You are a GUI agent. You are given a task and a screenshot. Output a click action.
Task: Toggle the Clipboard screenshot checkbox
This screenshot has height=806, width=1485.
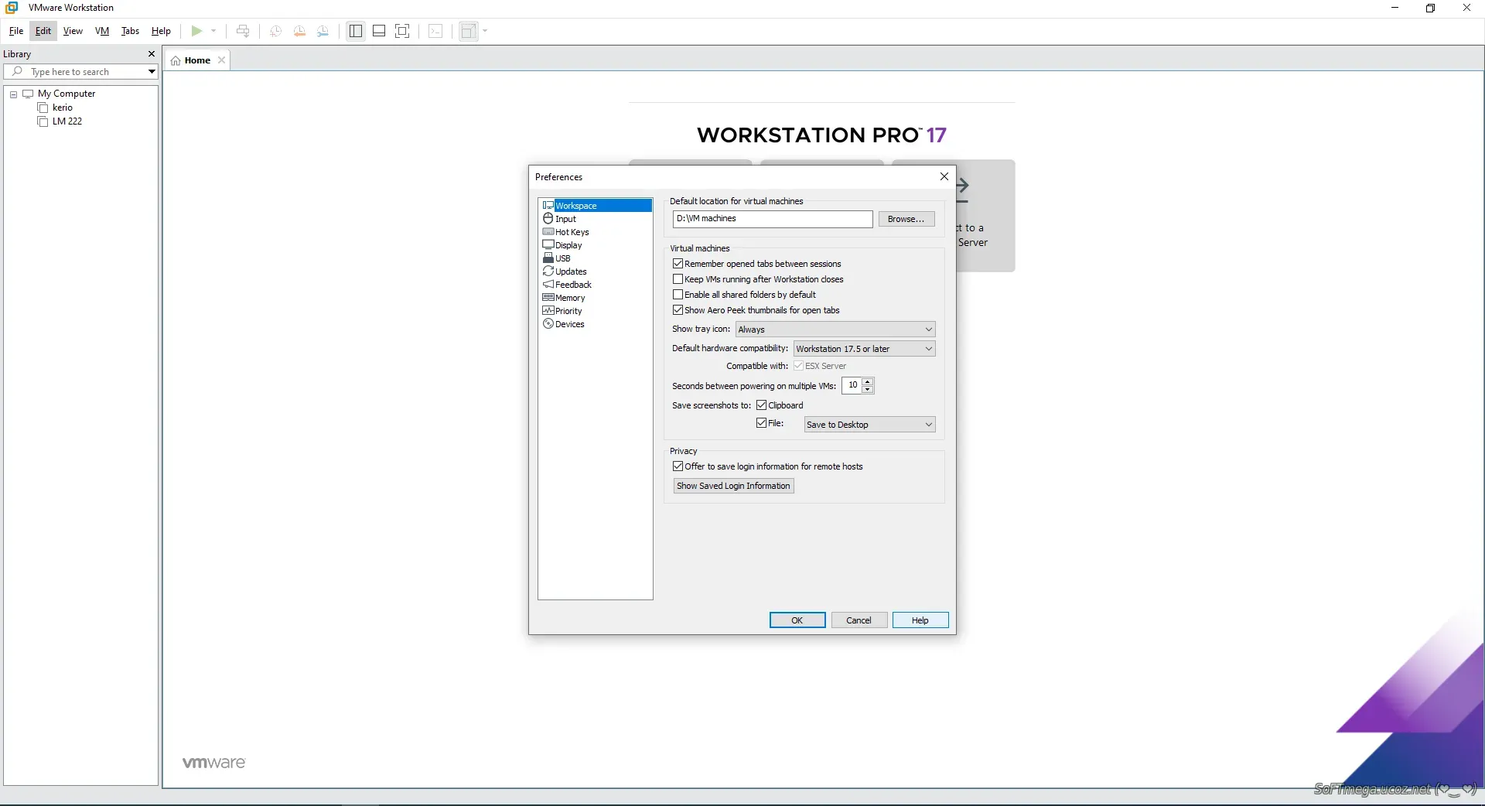(762, 405)
